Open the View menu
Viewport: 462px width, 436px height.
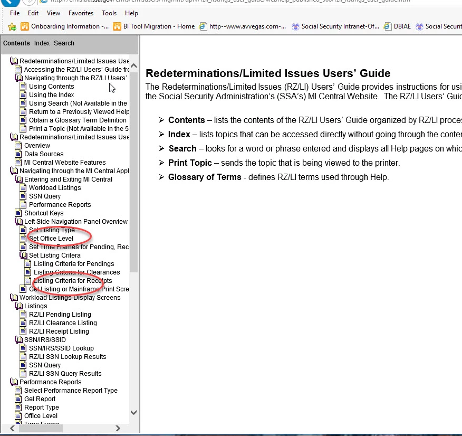click(53, 13)
